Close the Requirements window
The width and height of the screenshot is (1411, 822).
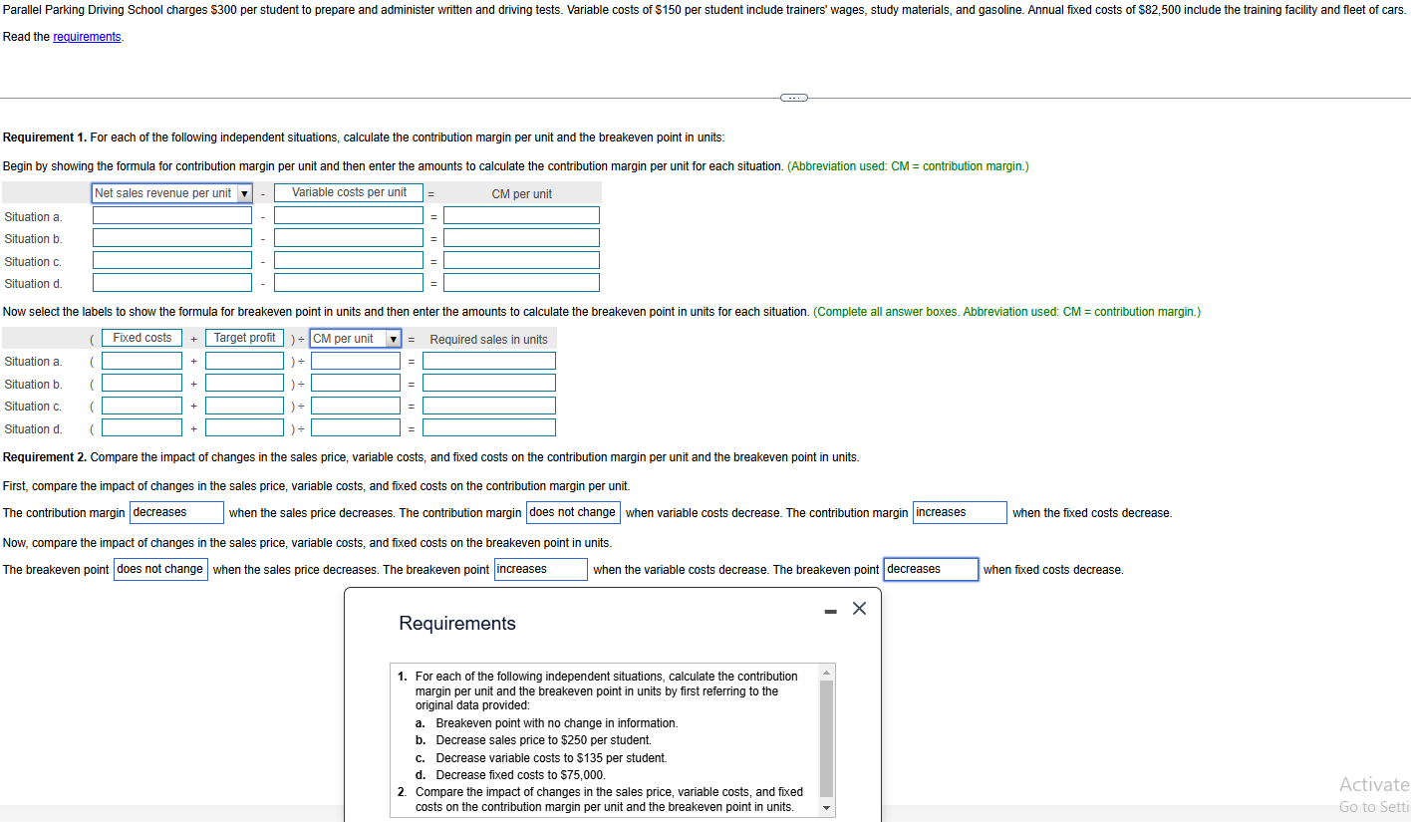pos(859,608)
